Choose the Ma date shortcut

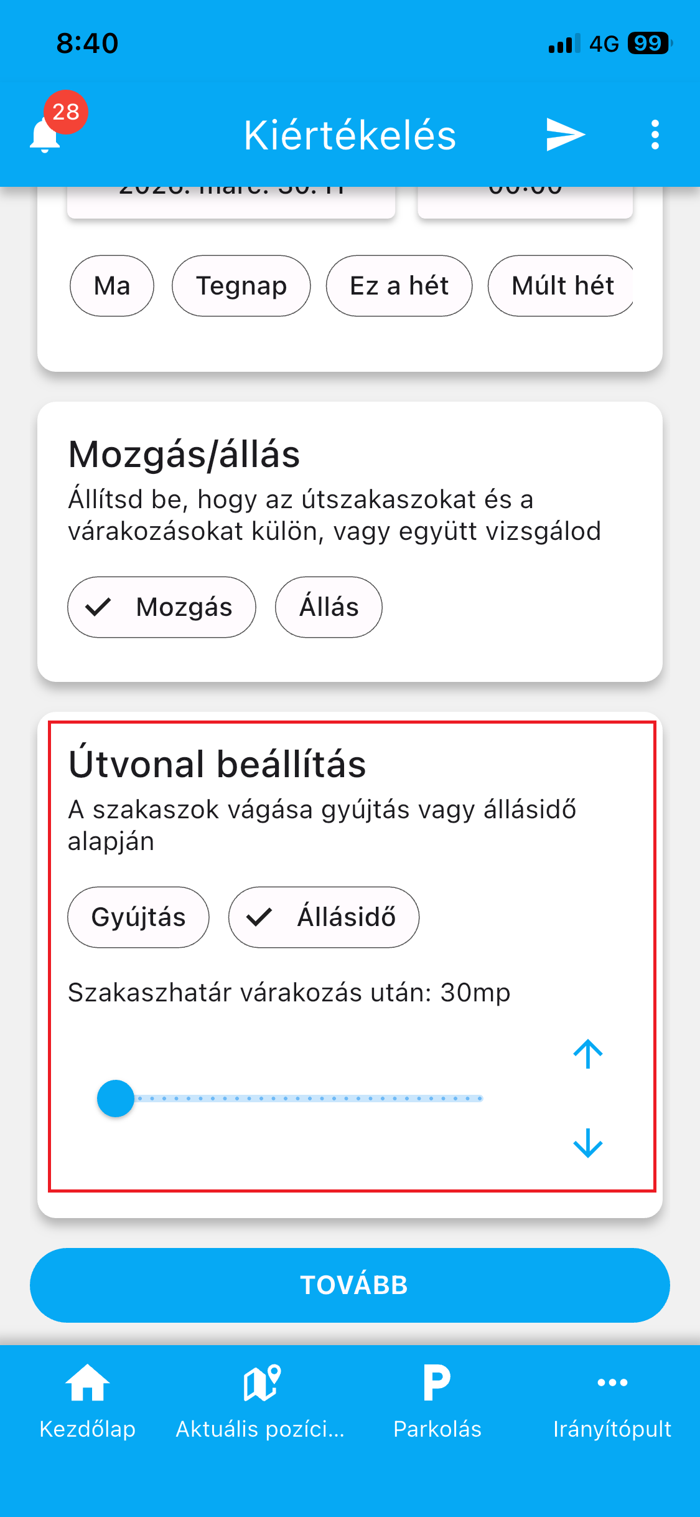tap(112, 286)
